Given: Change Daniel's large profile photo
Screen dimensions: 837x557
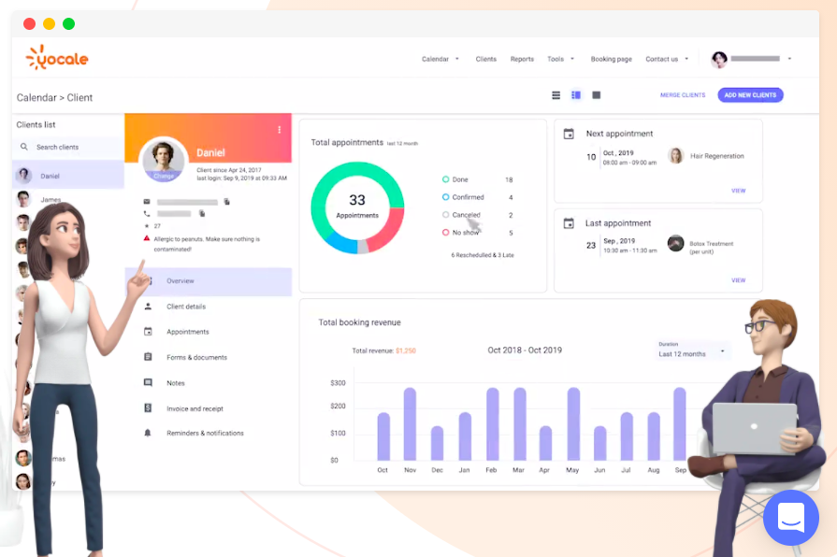Looking at the screenshot, I should click(x=164, y=160).
